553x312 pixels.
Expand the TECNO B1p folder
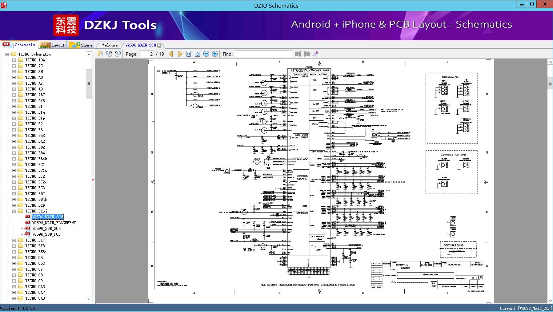[x=14, y=118]
